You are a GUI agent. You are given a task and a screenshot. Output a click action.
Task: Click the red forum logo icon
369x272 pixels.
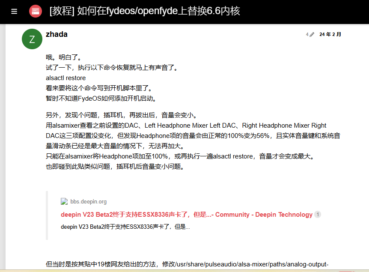[36, 11]
